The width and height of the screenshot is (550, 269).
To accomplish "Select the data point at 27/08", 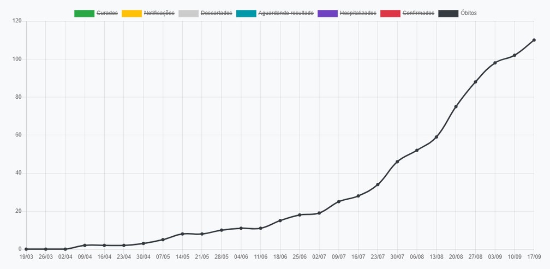I will (x=475, y=82).
